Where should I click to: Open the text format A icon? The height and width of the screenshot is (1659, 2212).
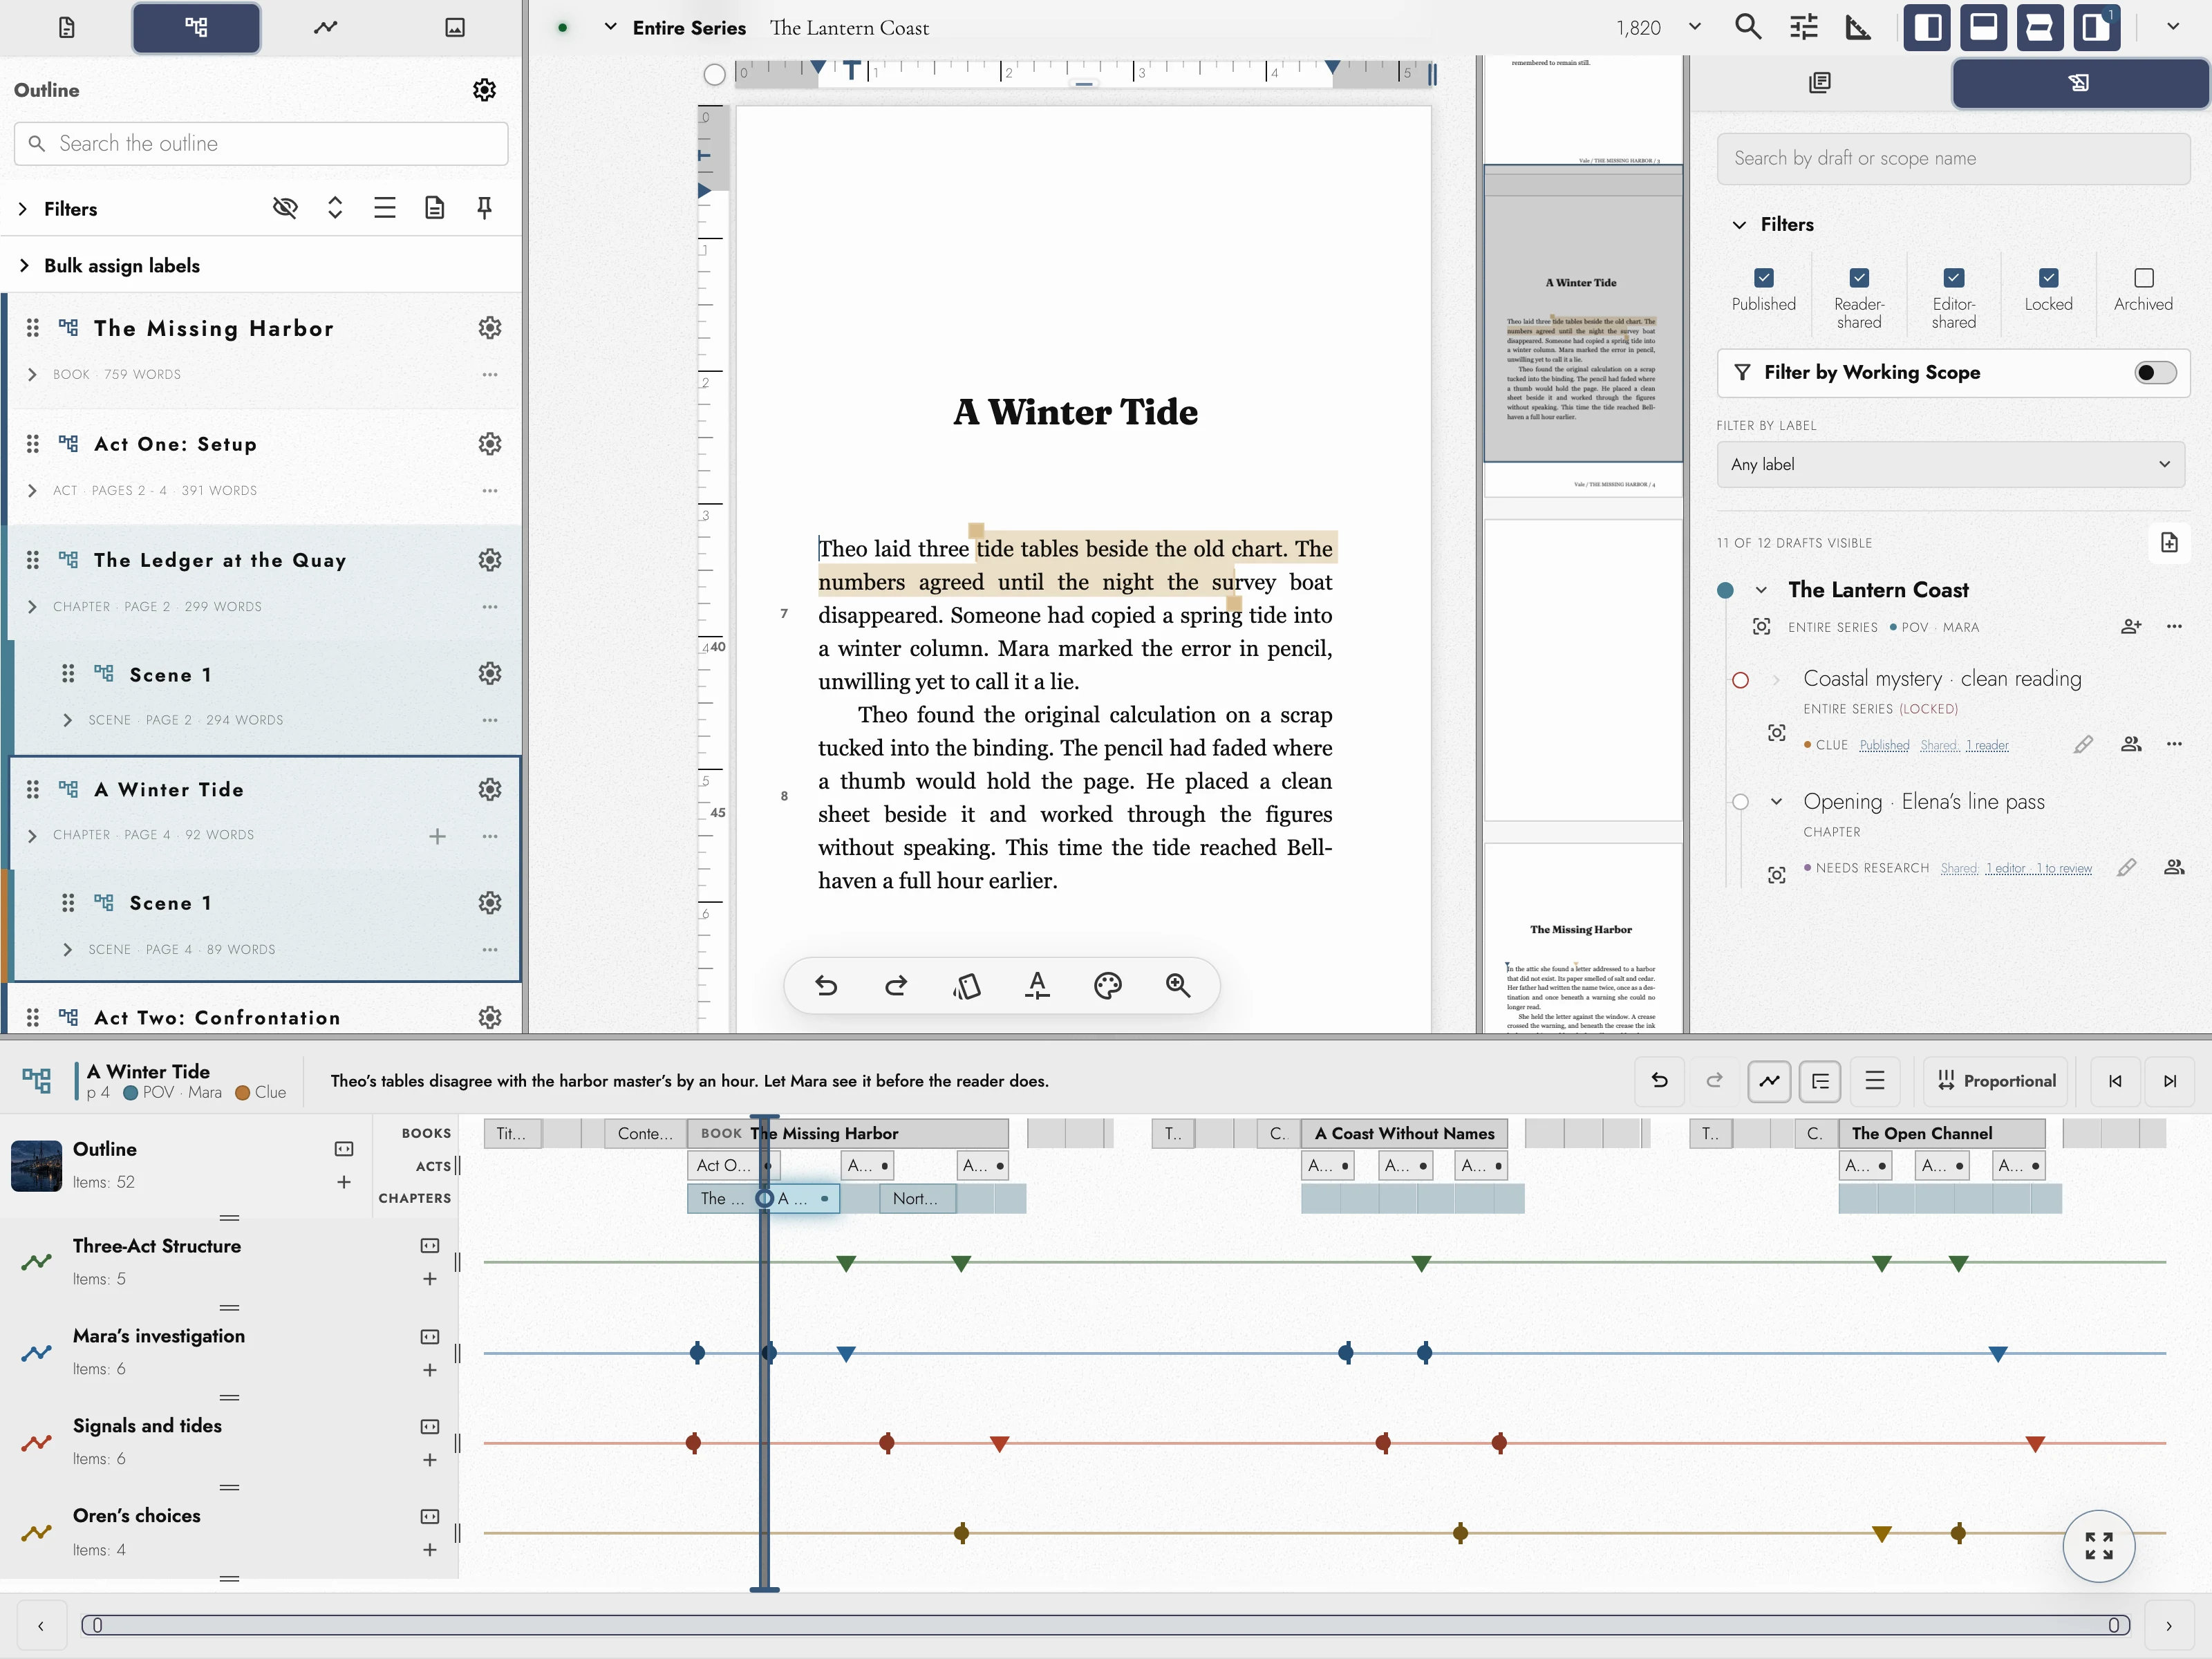[1037, 986]
